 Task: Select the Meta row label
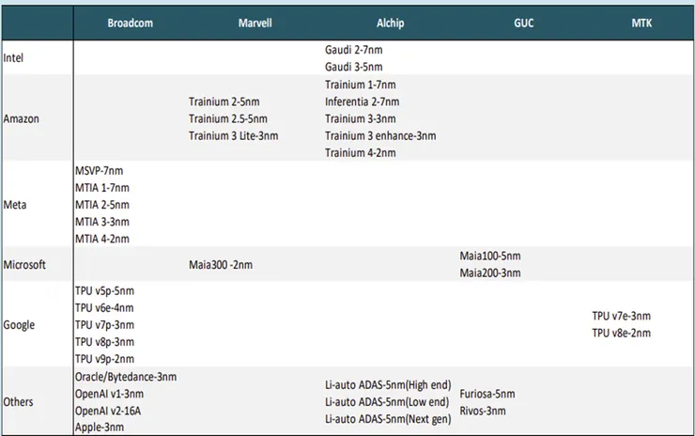tap(16, 205)
